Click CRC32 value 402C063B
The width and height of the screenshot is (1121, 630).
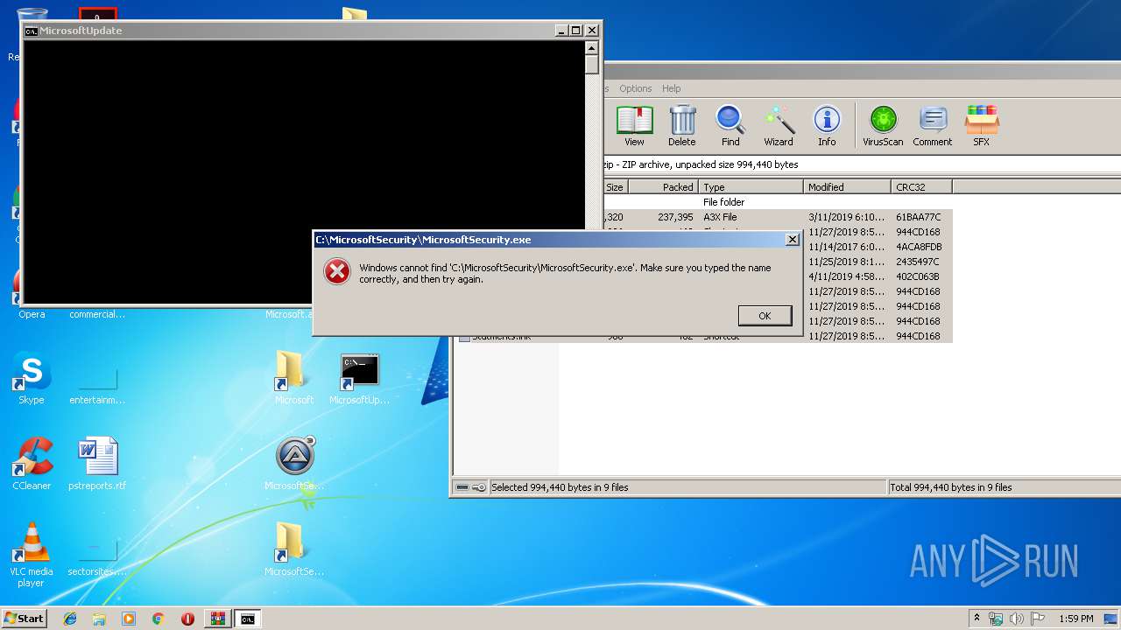coord(917,276)
